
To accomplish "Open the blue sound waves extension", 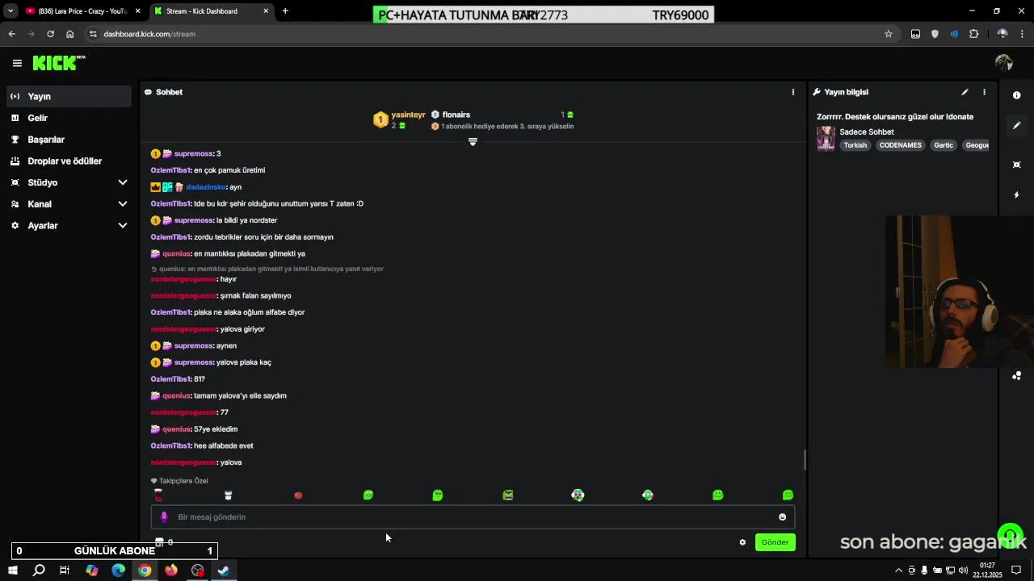I will (954, 34).
